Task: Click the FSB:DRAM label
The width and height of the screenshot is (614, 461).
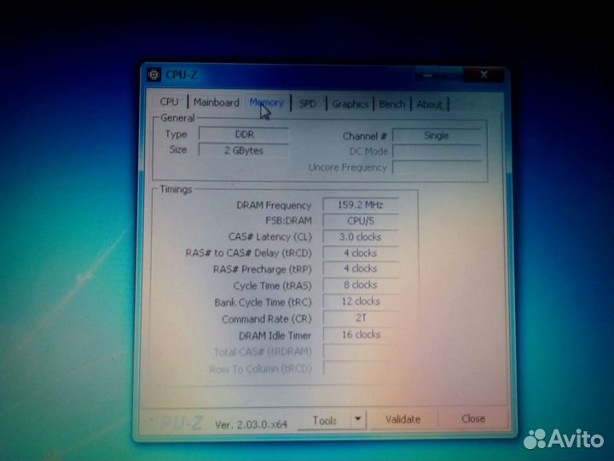Action: coord(288,221)
